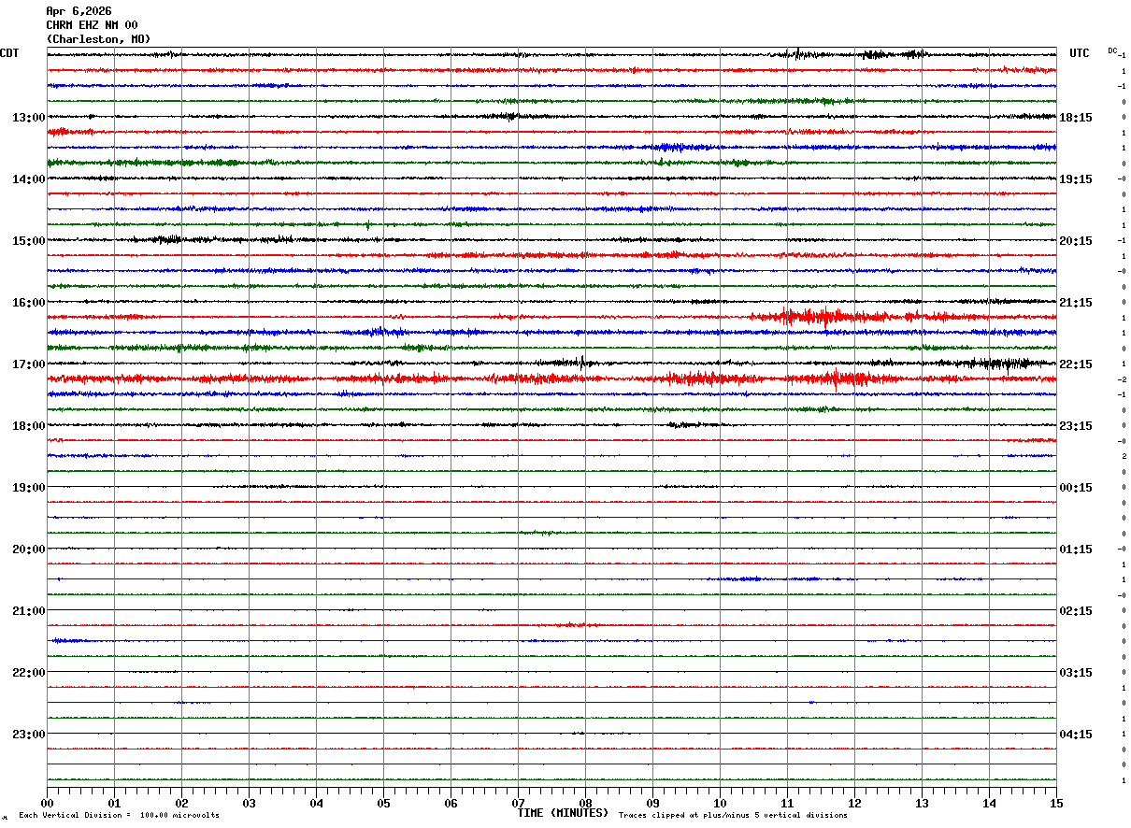
Task: Click the 18:15 UTC time label
Action: click(1075, 118)
